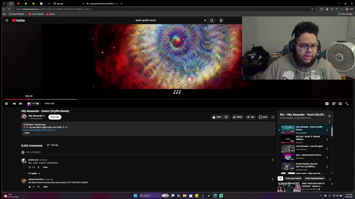The image size is (355, 199).
Task: Reload the page with refresh button
Action: pyautogui.click(x=9, y=9)
